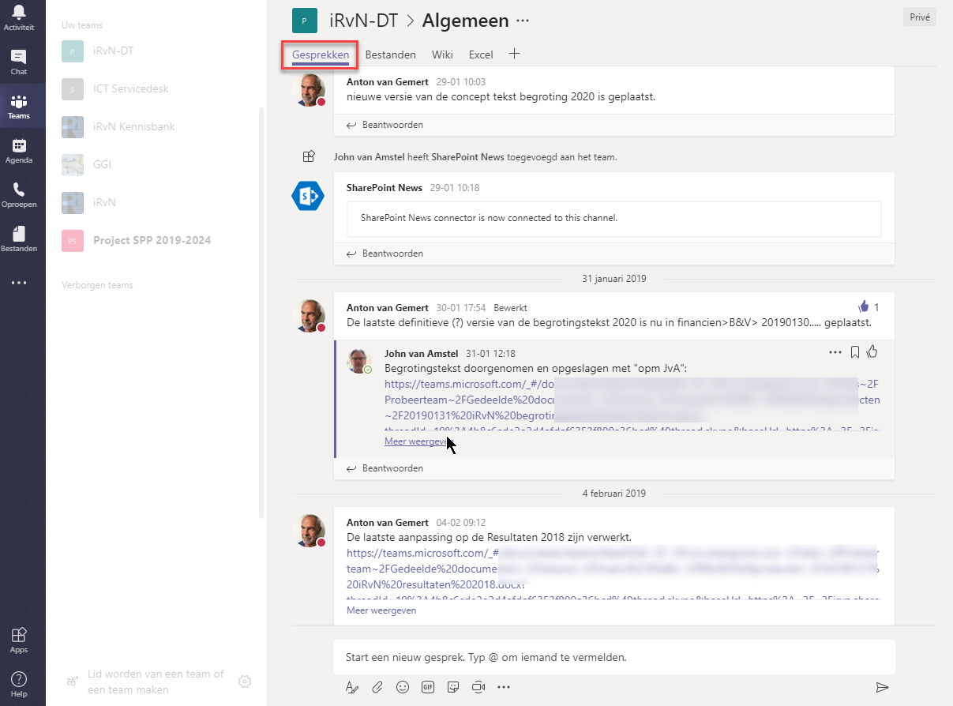Open the Activiteit feed in the sidebar
The width and height of the screenshot is (953, 706).
18,17
